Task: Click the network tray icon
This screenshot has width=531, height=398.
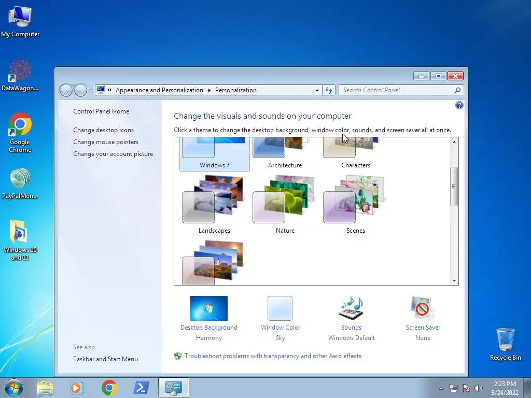Action: (x=453, y=388)
